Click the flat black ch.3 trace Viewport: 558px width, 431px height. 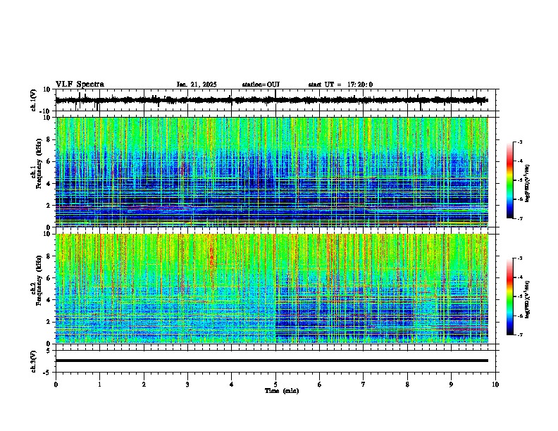[272, 361]
